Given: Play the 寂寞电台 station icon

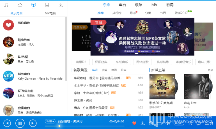Looking at the screenshot, I should pos(8,110).
